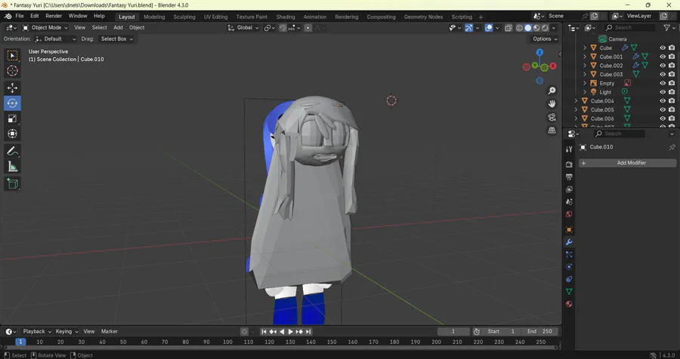Image resolution: width=680 pixels, height=359 pixels.
Task: Open the Scene properties tab
Action: click(x=569, y=202)
